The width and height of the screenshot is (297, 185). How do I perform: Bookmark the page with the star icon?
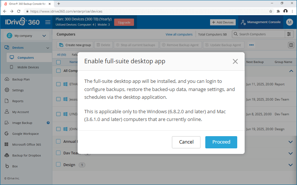[271, 11]
